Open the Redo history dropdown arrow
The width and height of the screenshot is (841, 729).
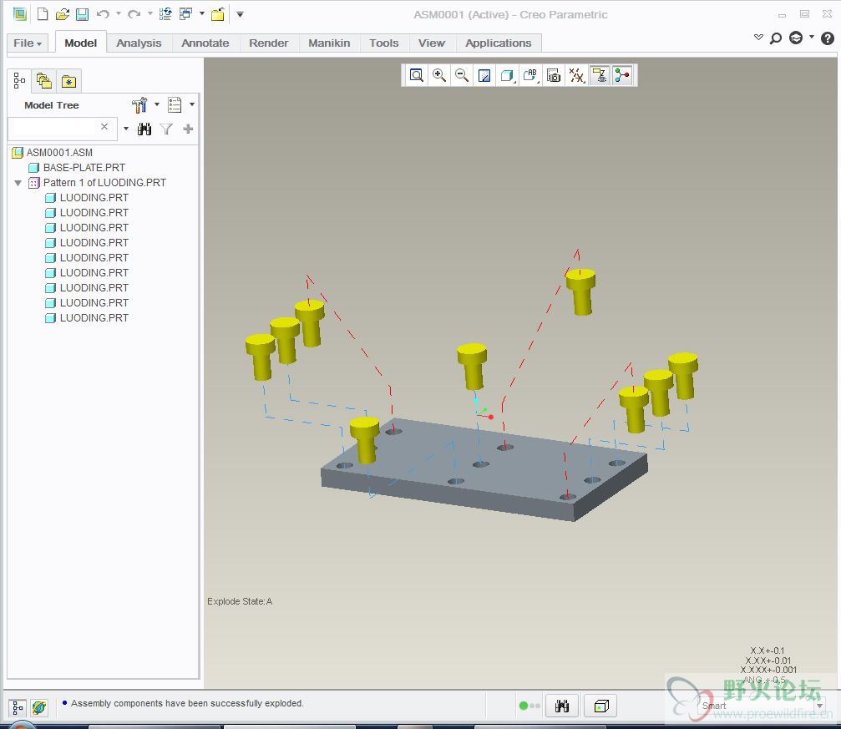(149, 14)
